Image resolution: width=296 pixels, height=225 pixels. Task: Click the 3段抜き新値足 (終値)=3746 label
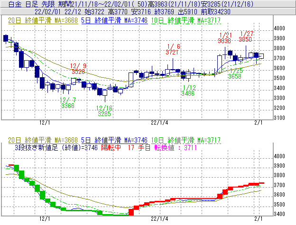click(56, 147)
